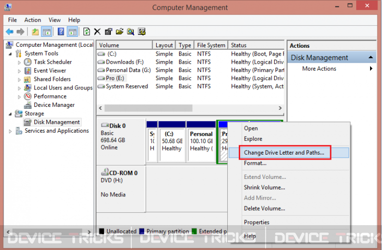Click the Computer Management window title icon

[x=7, y=7]
